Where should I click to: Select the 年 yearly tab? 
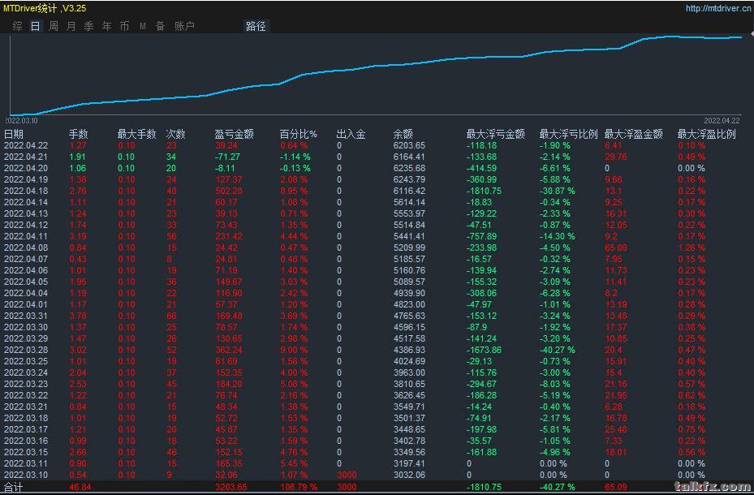pos(107,26)
